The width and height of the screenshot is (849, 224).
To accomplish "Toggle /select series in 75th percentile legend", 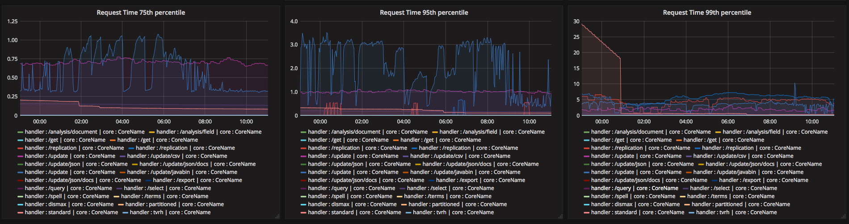I will [167, 188].
